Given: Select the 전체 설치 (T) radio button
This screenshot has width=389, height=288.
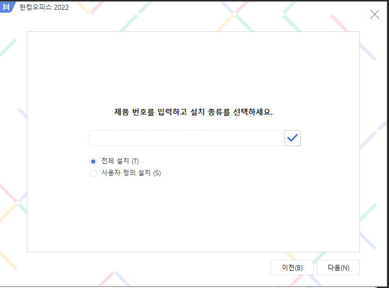Looking at the screenshot, I should (x=93, y=161).
